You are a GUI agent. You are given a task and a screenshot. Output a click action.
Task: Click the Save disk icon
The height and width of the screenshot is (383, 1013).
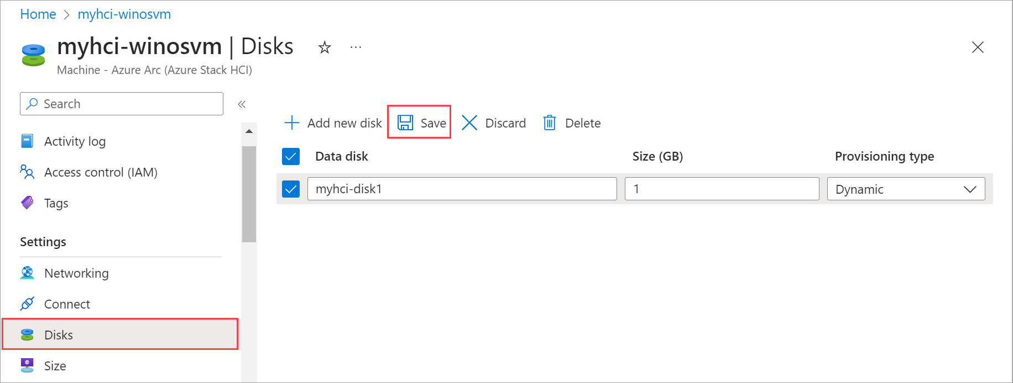pyautogui.click(x=405, y=123)
